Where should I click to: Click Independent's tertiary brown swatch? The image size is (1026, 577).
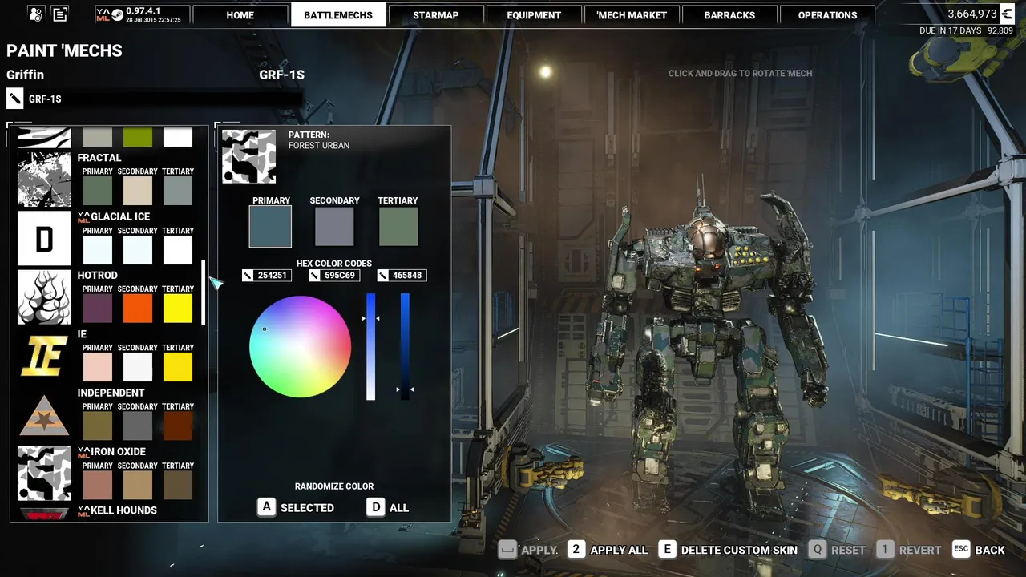(x=178, y=426)
